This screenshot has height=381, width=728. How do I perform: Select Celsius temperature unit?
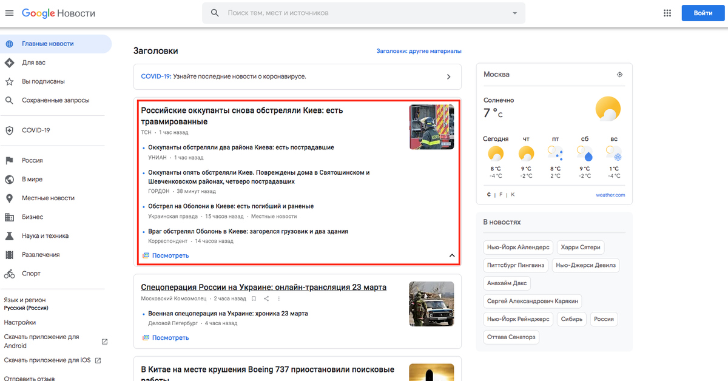[489, 195]
